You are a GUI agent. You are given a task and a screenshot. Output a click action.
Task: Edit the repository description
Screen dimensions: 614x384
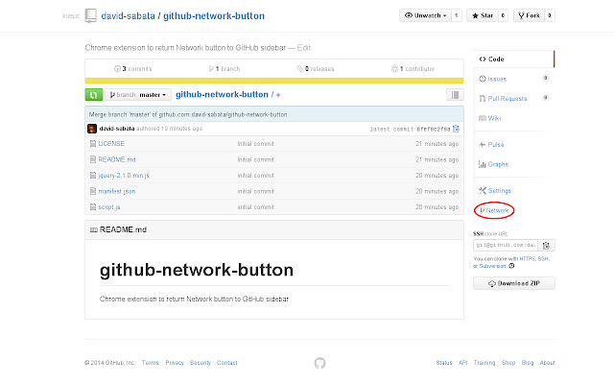point(304,48)
